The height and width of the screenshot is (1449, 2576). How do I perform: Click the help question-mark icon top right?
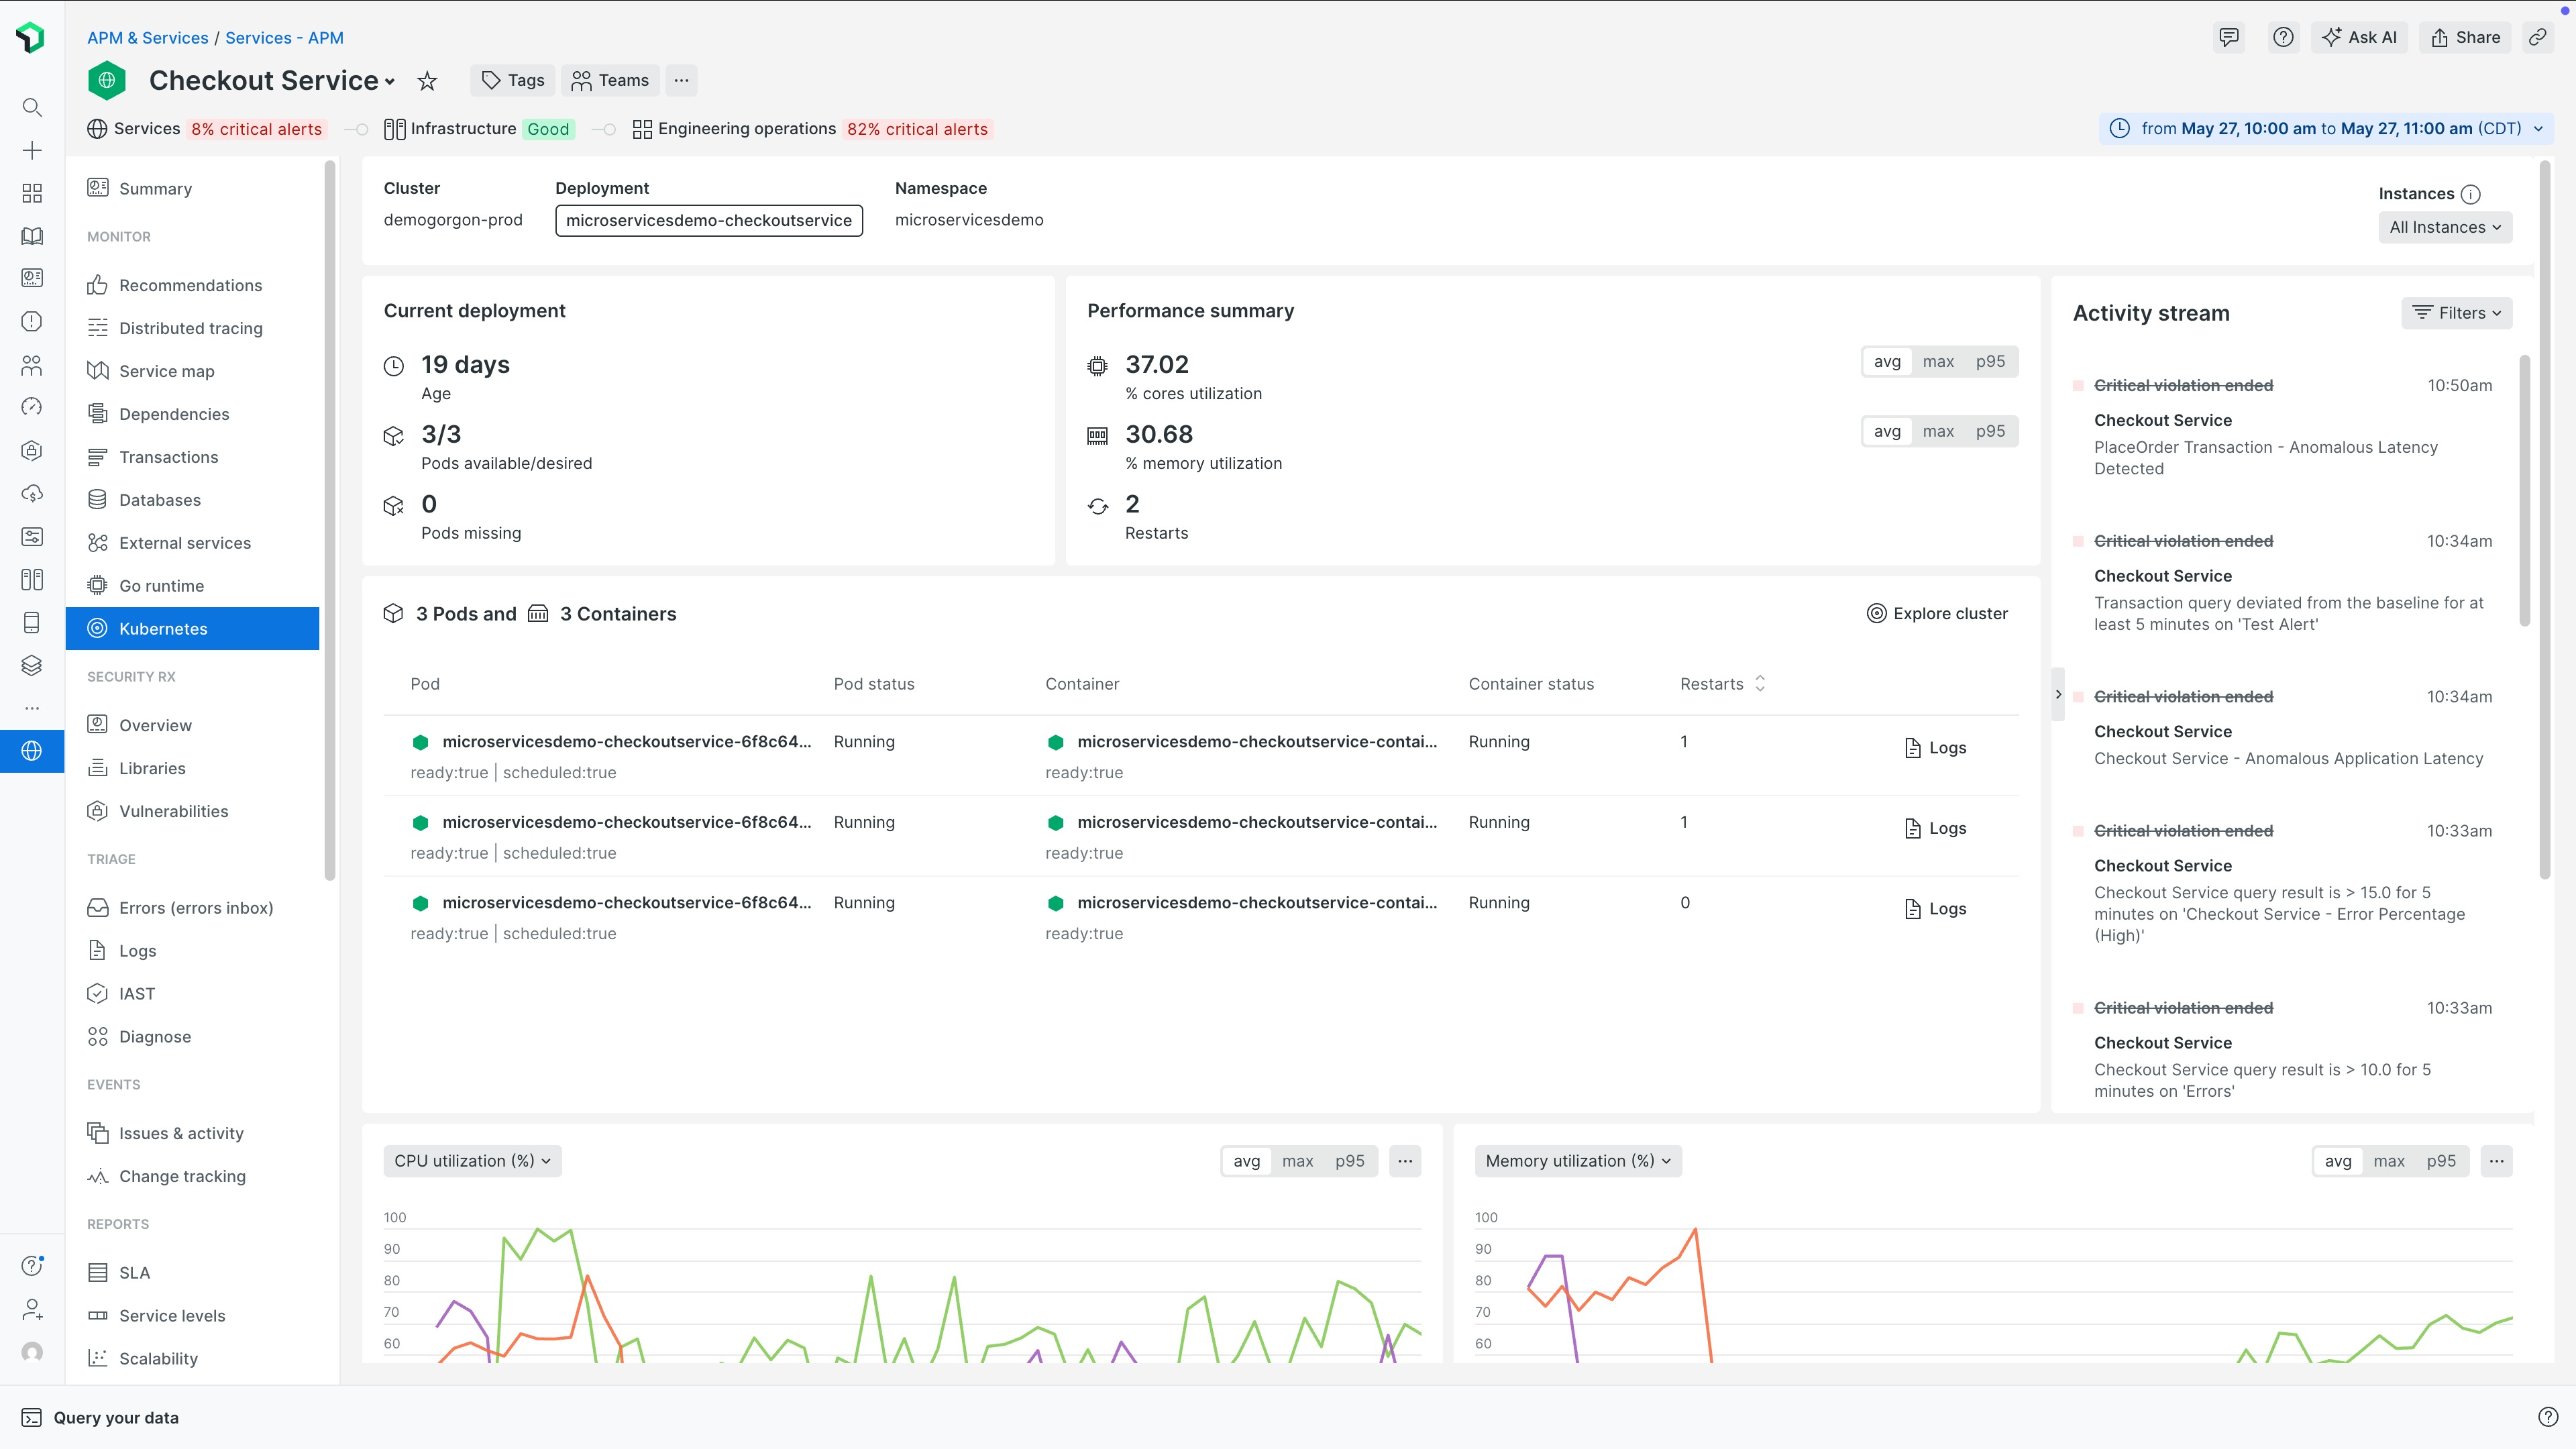tap(2283, 37)
